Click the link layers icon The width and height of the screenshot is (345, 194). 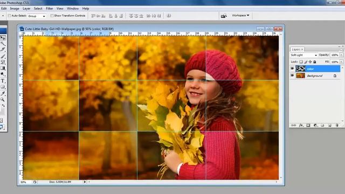click(x=293, y=126)
